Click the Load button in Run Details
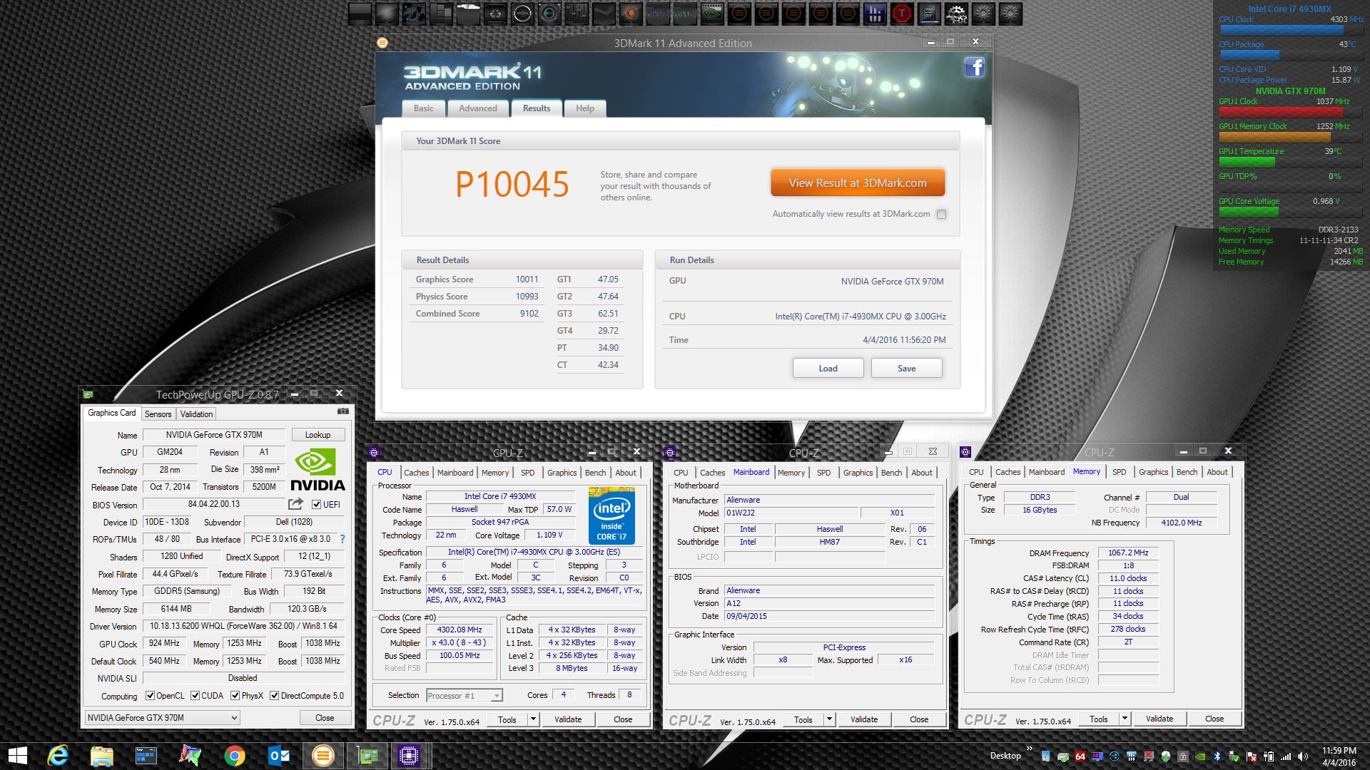The image size is (1370, 770). click(x=828, y=368)
